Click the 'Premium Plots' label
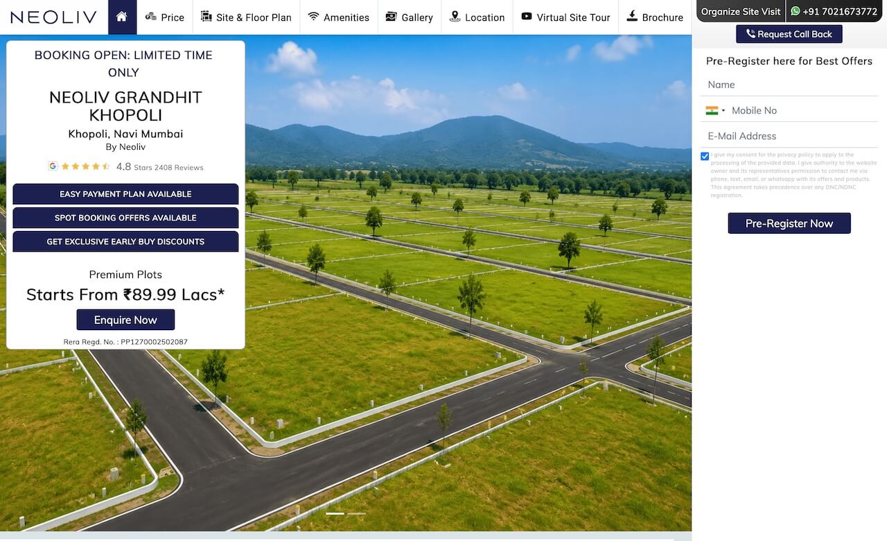887x541 pixels. pos(125,275)
